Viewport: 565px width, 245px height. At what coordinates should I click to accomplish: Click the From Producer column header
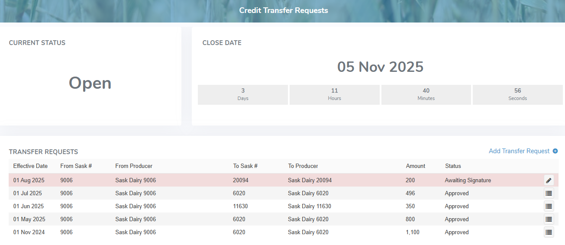(134, 166)
